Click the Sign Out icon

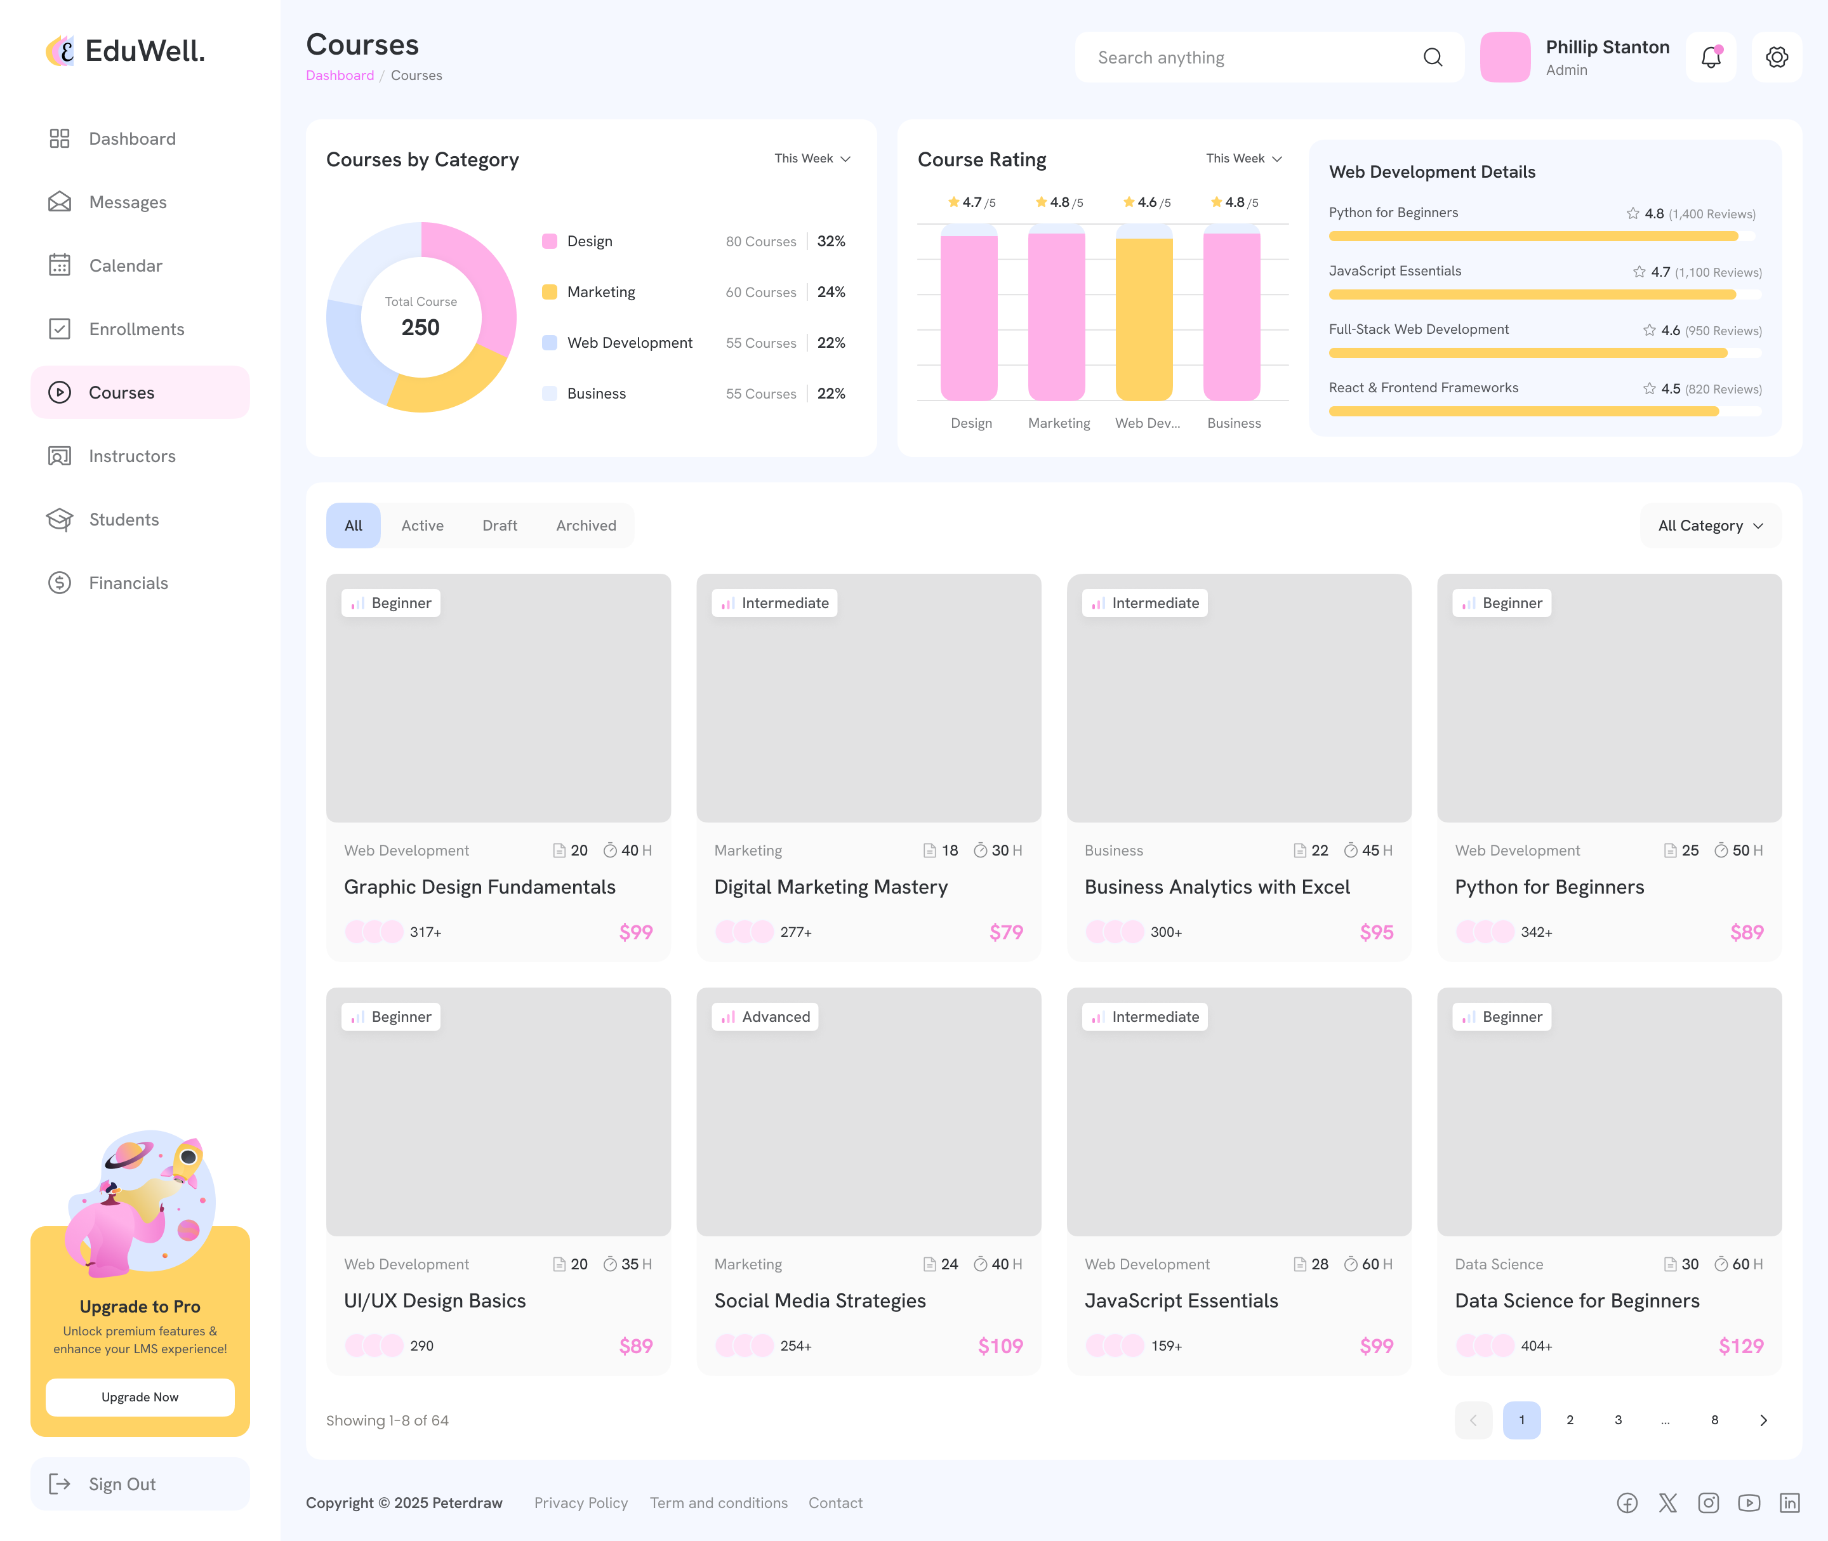coord(60,1483)
